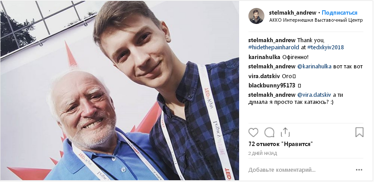Image resolution: width=374 pixels, height=182 pixels.
Task: Follow the user via Подписаться
Action: 340,13
